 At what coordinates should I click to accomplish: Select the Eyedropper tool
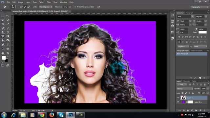(8, 24)
